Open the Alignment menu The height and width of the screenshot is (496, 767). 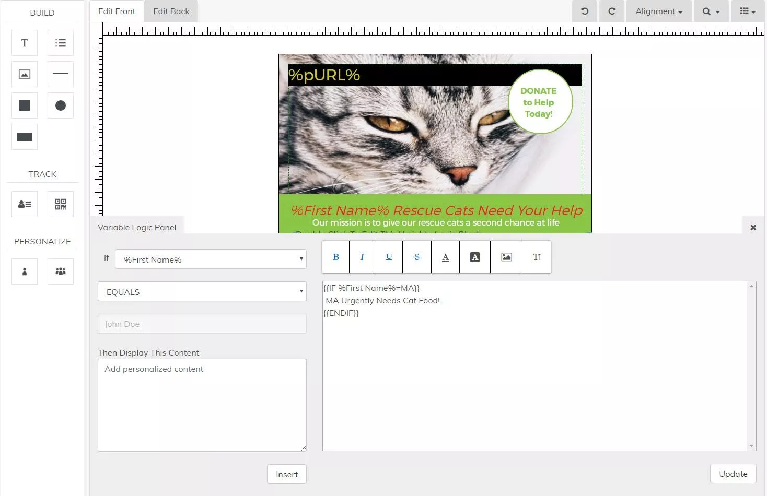click(x=658, y=11)
